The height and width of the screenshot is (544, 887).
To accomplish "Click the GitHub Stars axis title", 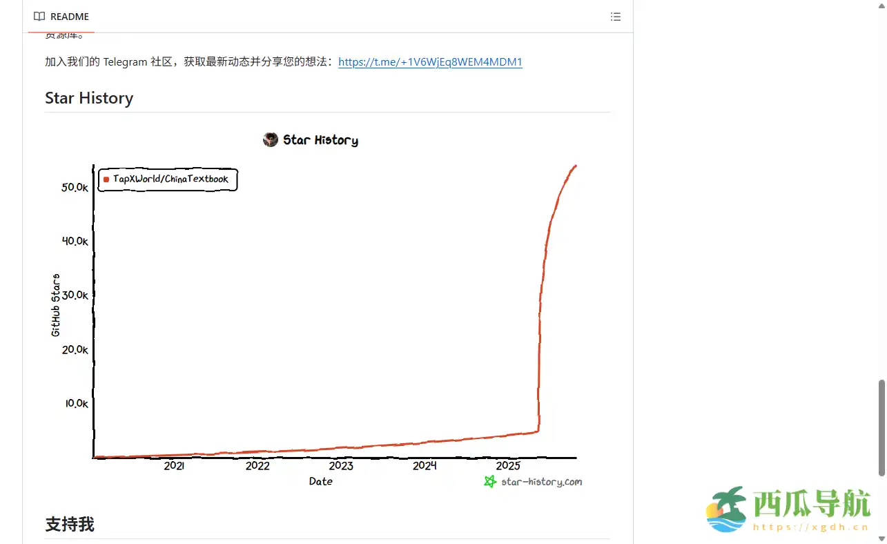I will (x=56, y=305).
